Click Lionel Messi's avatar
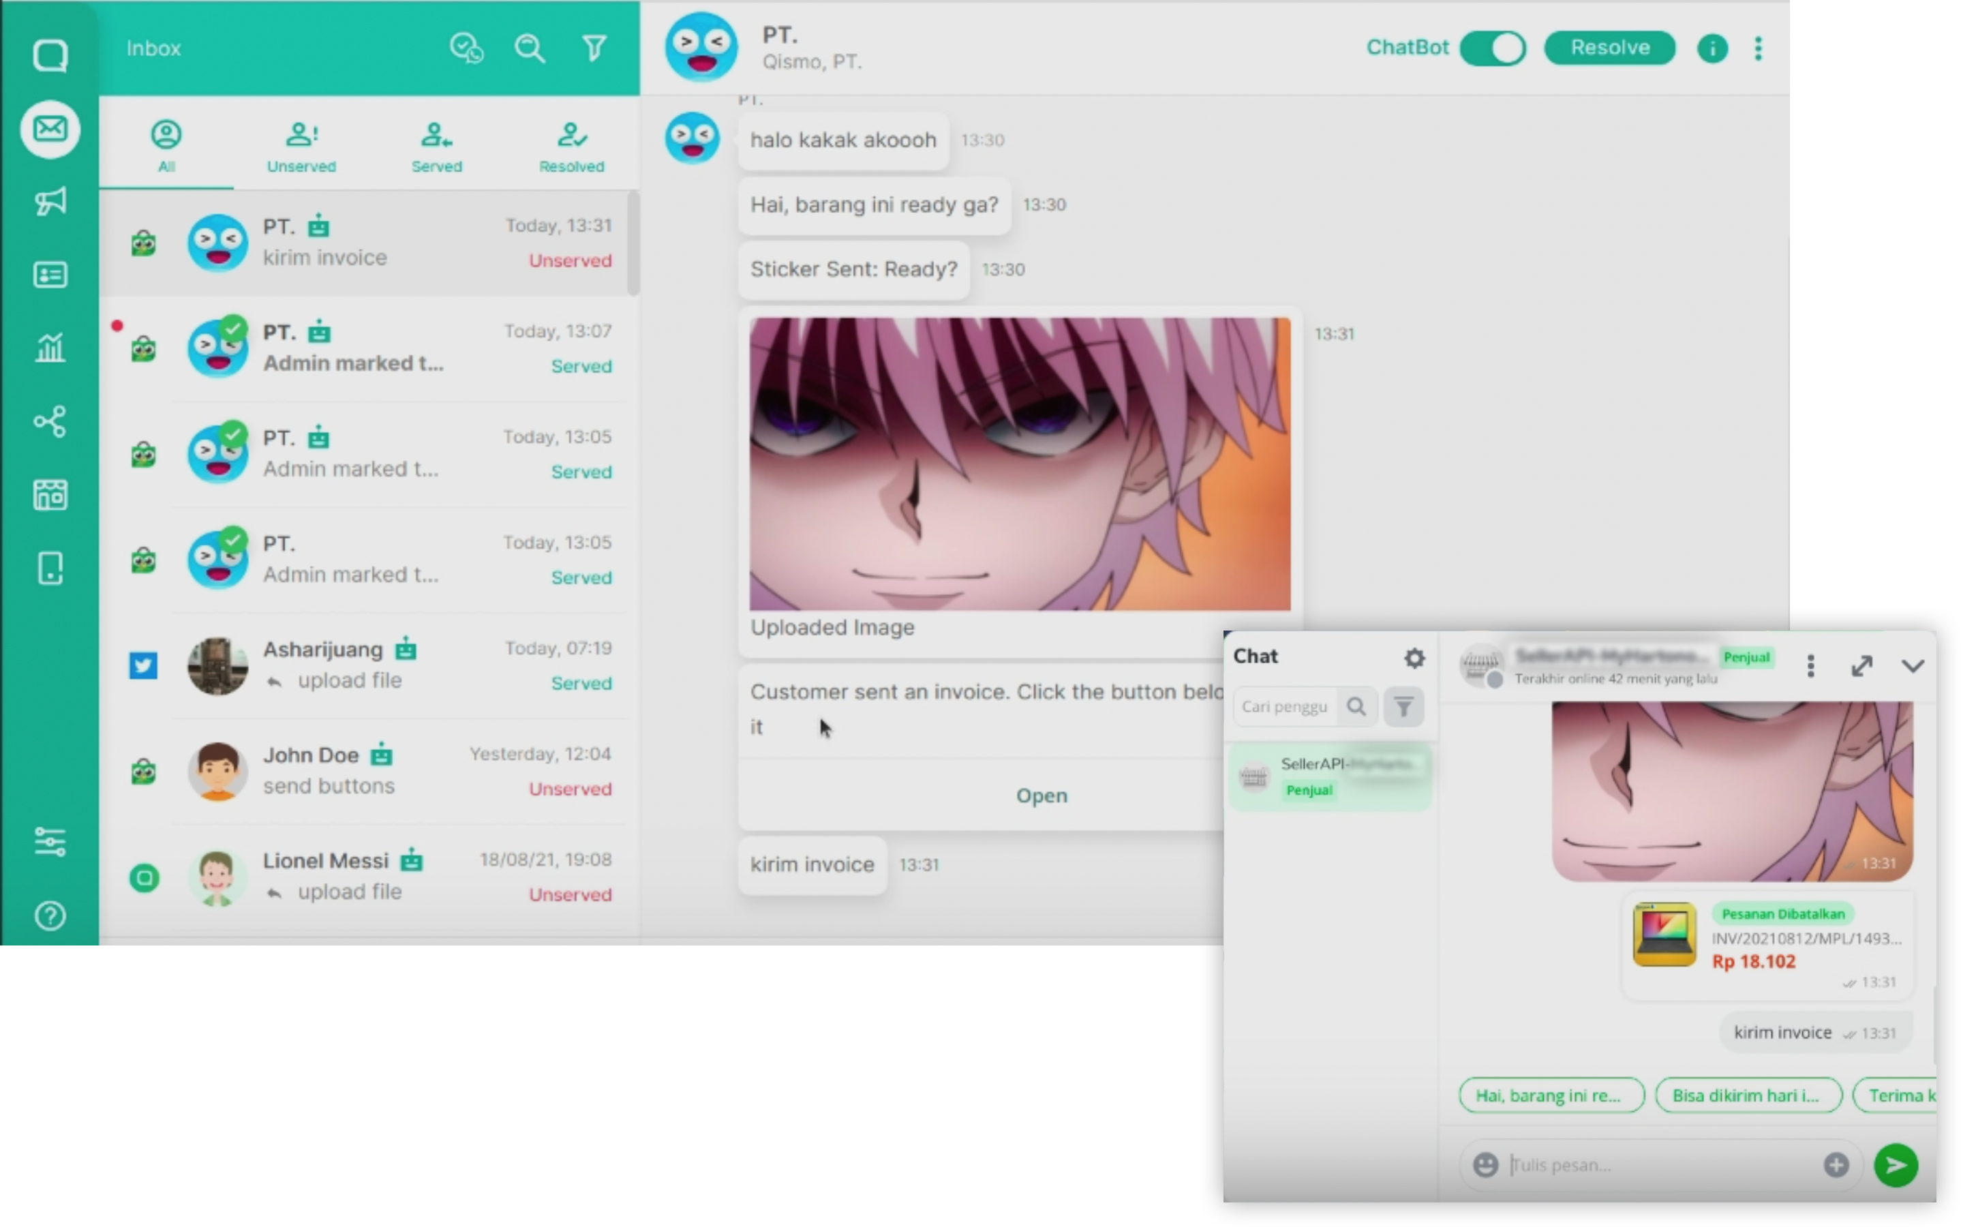 point(217,877)
